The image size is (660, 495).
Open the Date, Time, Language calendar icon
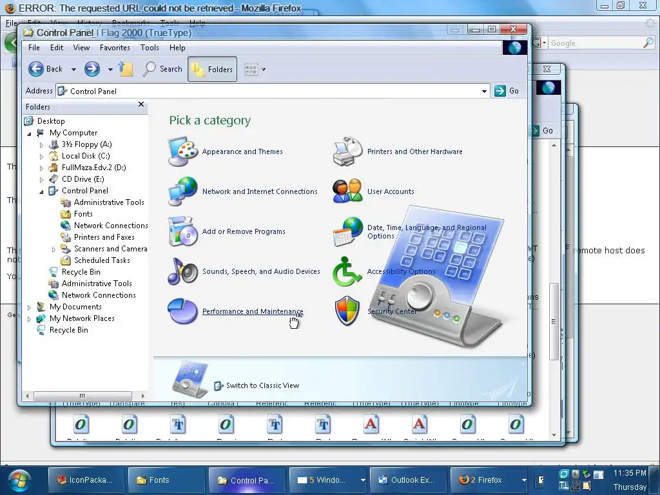(347, 231)
